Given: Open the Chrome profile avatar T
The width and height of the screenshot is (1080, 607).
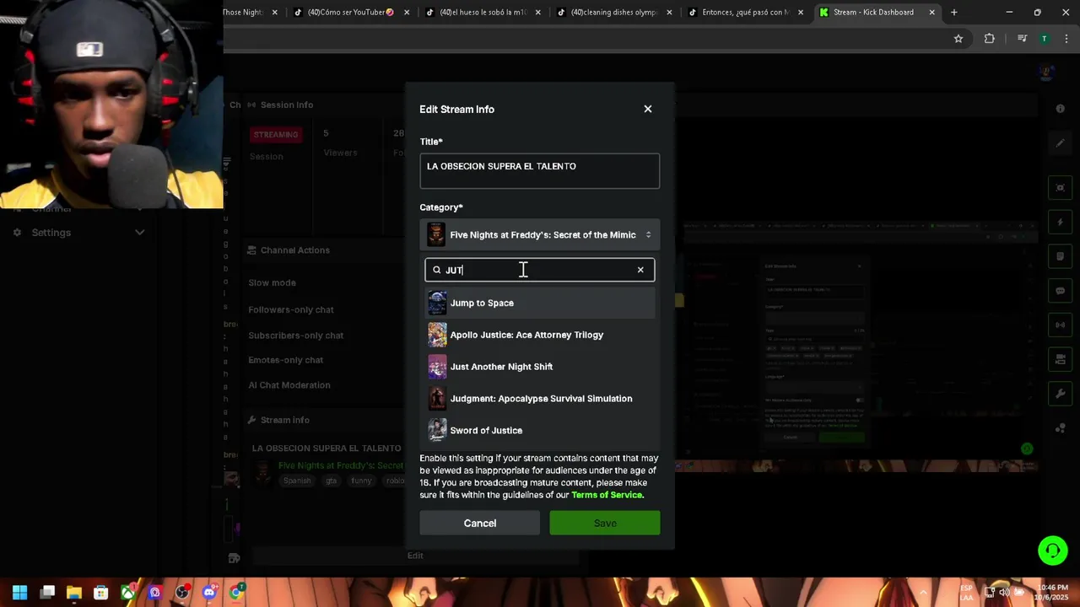Looking at the screenshot, I should click(x=1045, y=39).
